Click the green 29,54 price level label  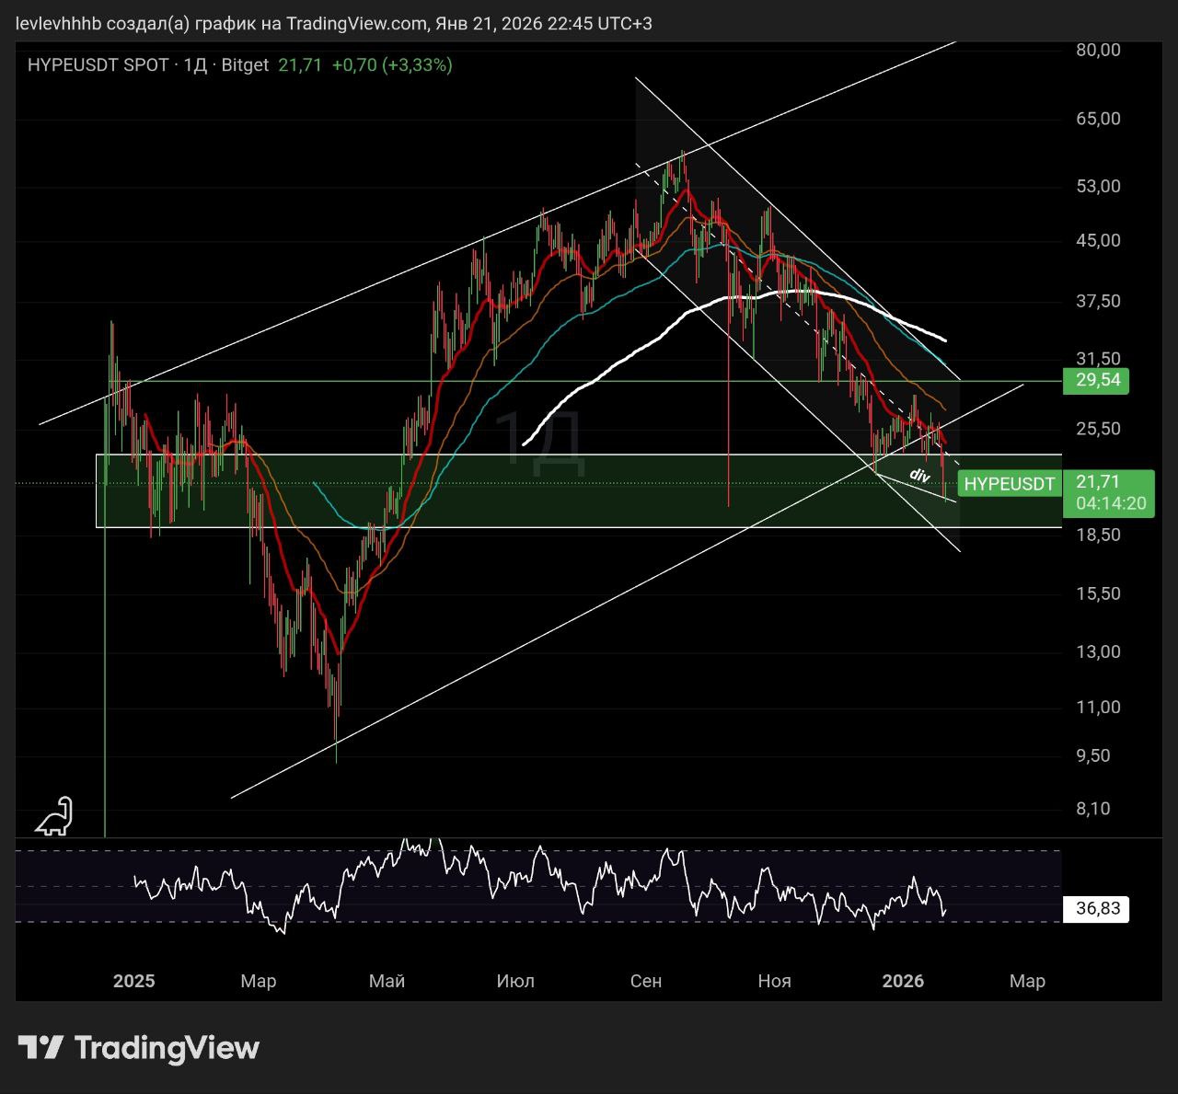[1097, 380]
